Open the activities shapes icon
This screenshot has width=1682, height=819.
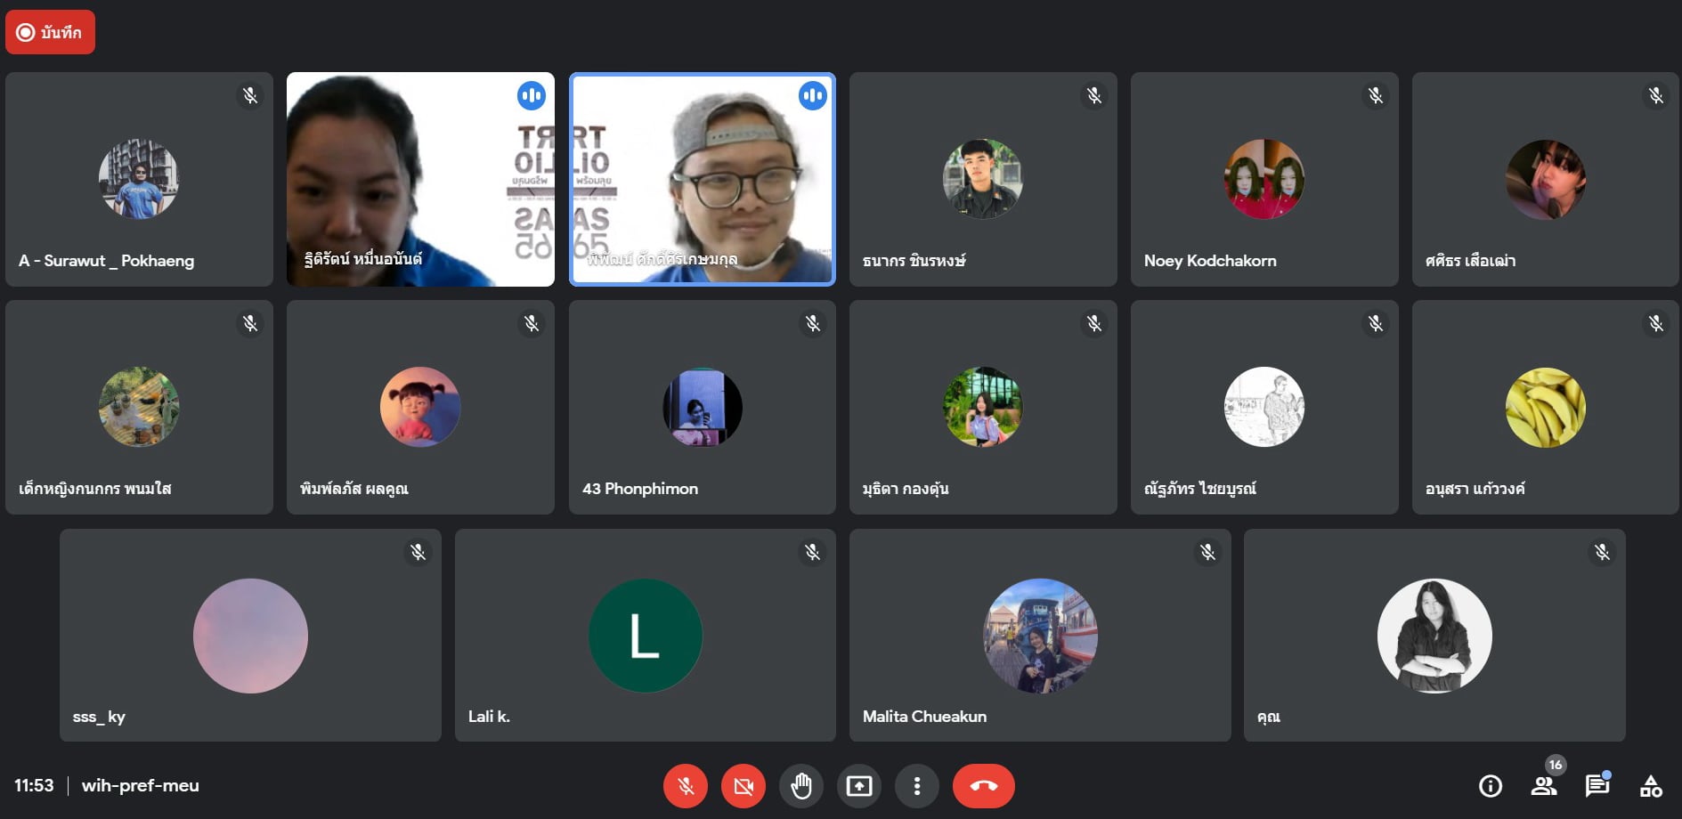click(x=1651, y=786)
